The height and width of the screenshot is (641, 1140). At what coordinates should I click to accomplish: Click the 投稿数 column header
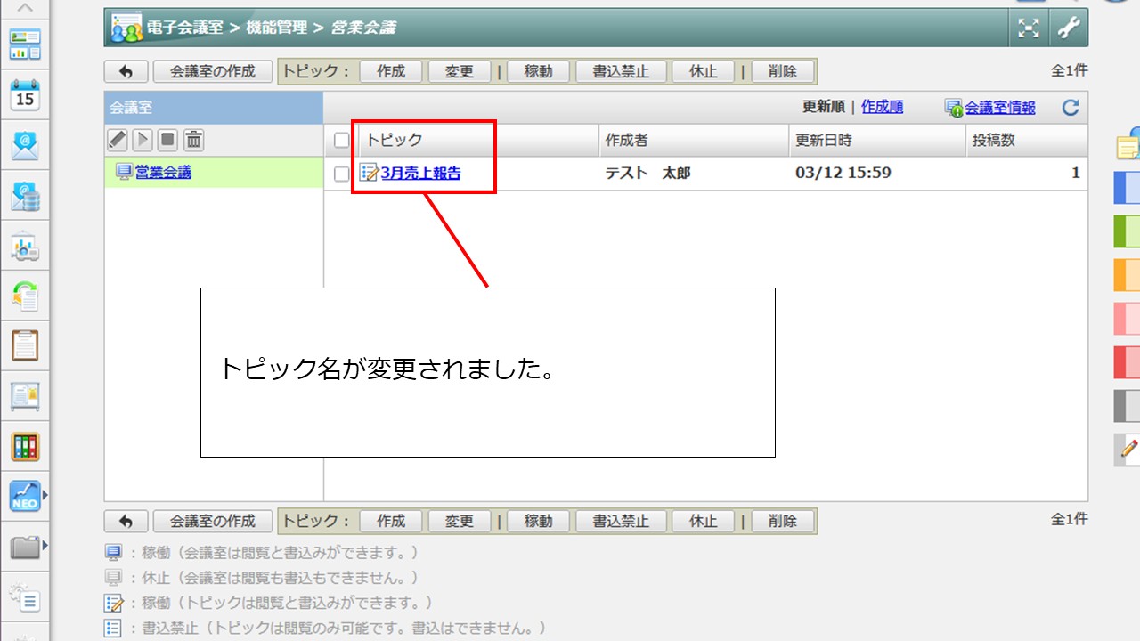pyautogui.click(x=1028, y=141)
